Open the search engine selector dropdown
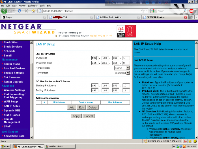 154,11
